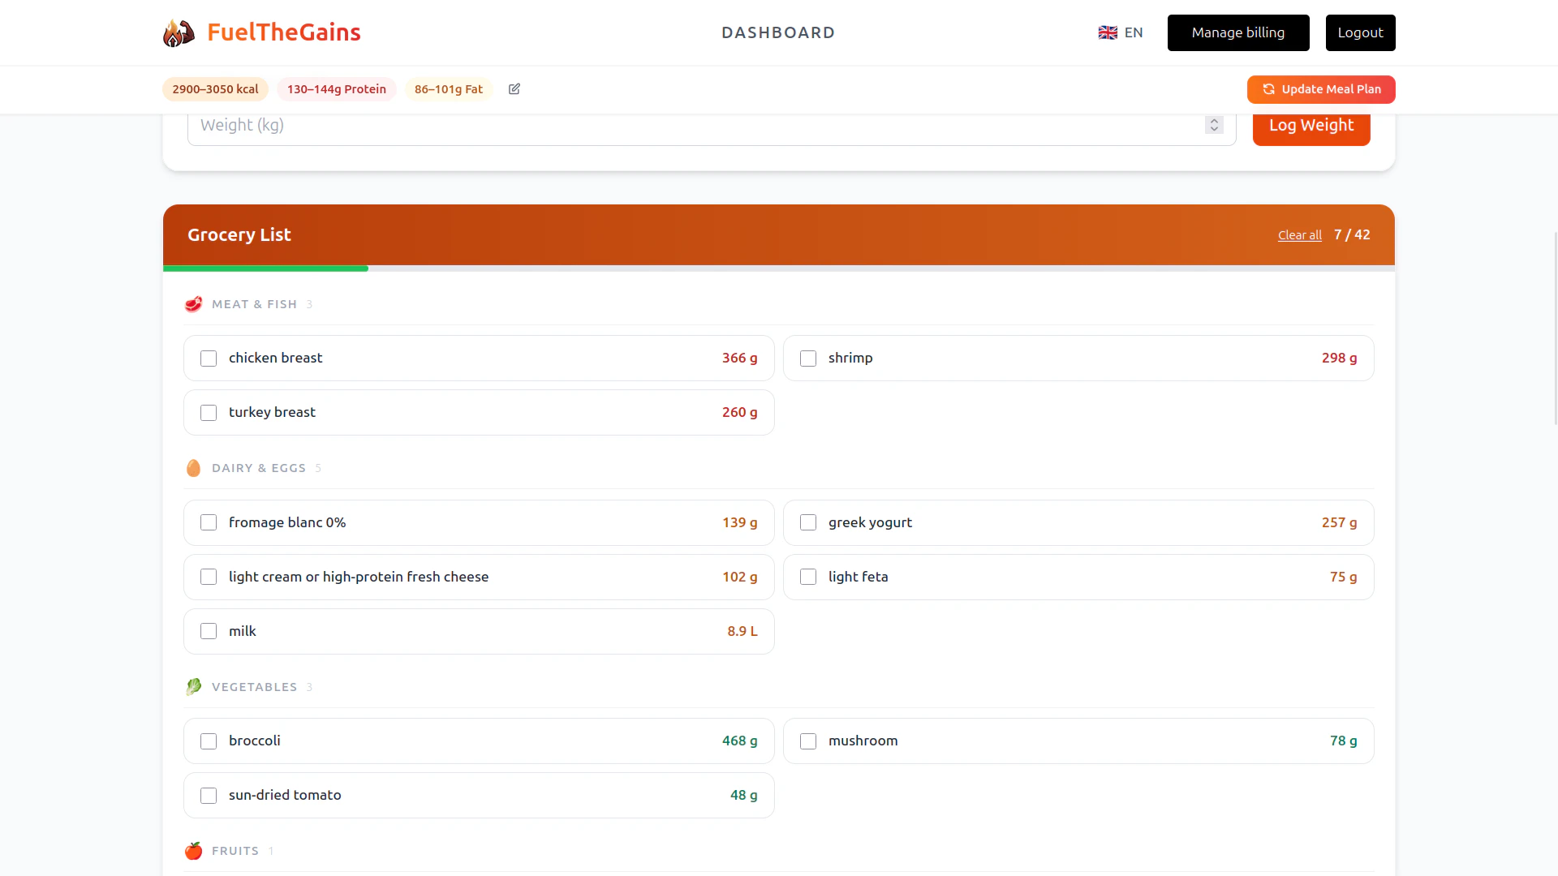Screen dimensions: 1558x876
Task: Check off chicken breast
Action: click(209, 359)
